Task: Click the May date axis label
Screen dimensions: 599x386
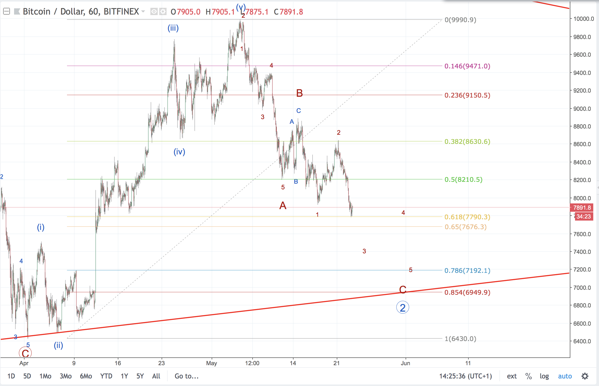Action: click(x=211, y=363)
